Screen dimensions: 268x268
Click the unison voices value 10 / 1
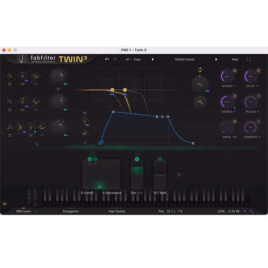tap(171, 211)
